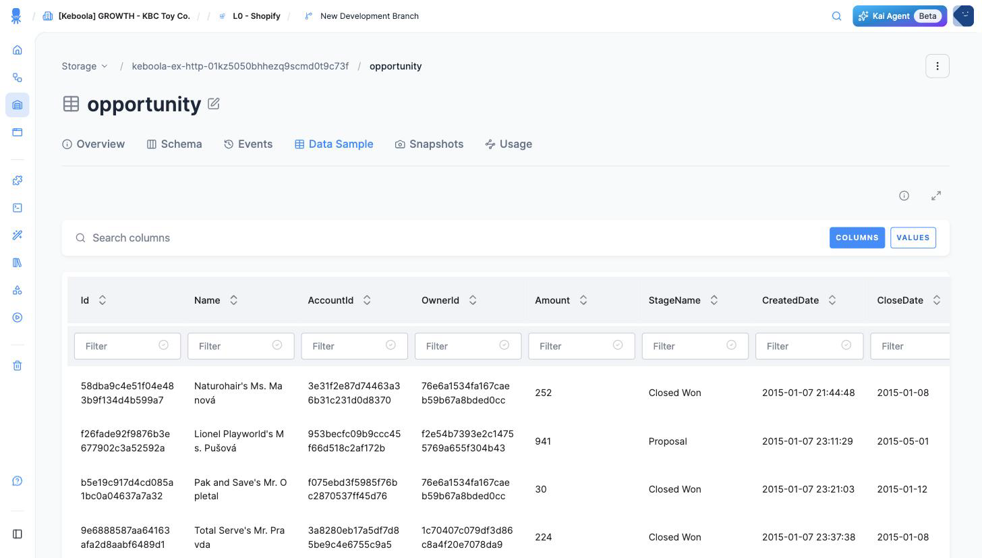Open the Trash icon in sidebar

point(18,366)
